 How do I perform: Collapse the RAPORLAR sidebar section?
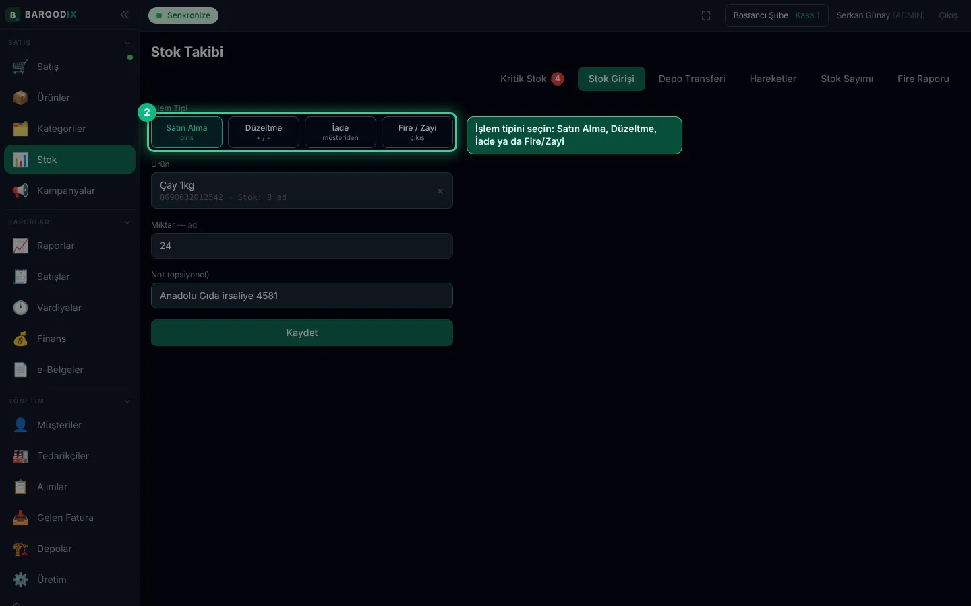tap(127, 222)
